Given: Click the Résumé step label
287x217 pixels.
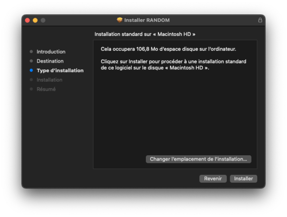Looking at the screenshot, I should 46,89.
